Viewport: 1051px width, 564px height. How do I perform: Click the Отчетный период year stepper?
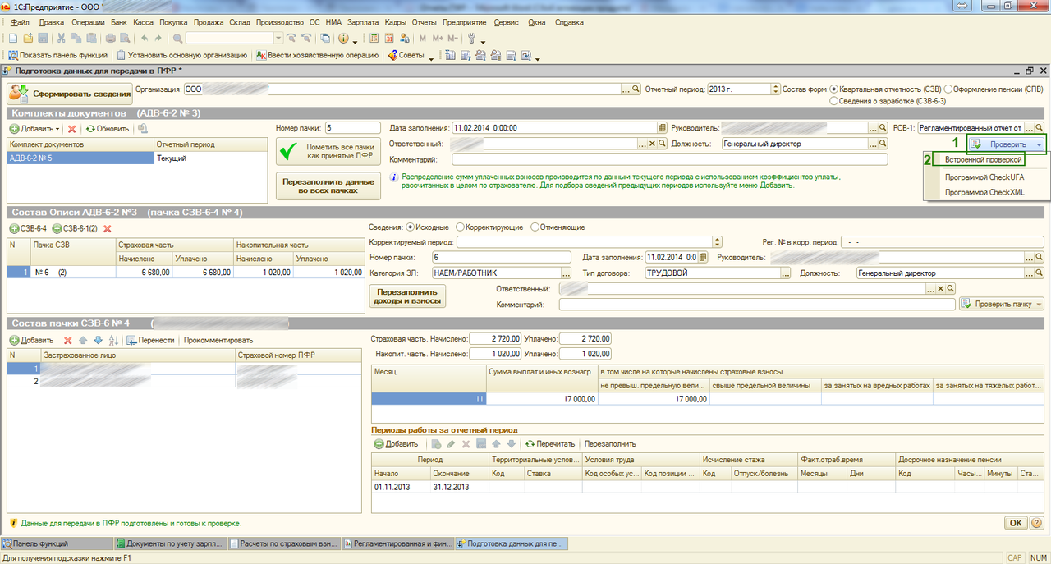[x=773, y=89]
